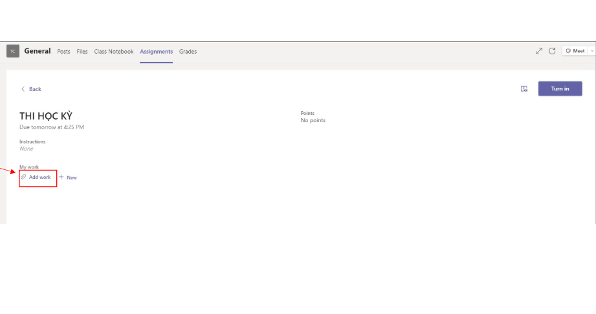Click the General channel name

[x=38, y=51]
